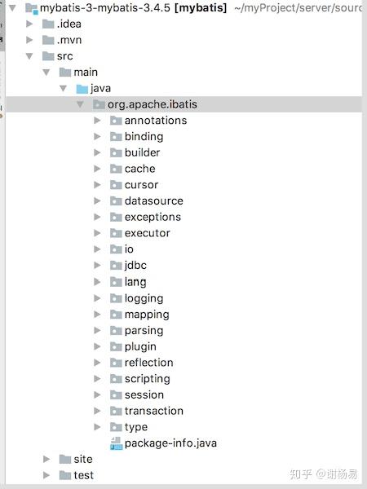Click the org.apache.ibatis package icon

pyautogui.click(x=99, y=104)
